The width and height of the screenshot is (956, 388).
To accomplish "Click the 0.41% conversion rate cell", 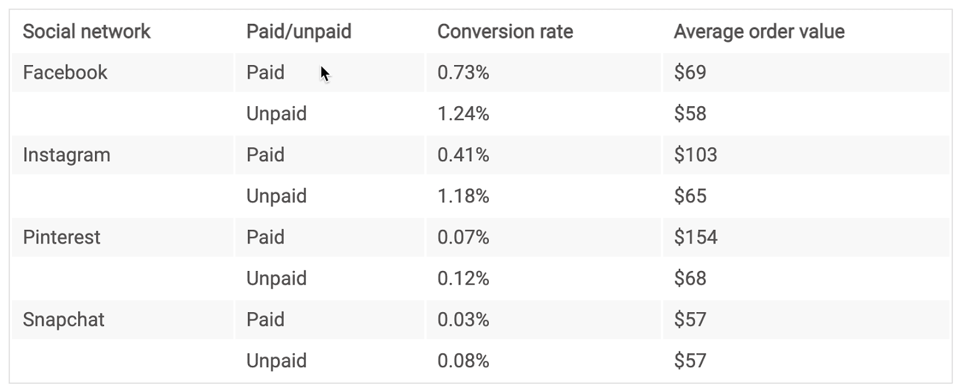I will click(463, 155).
